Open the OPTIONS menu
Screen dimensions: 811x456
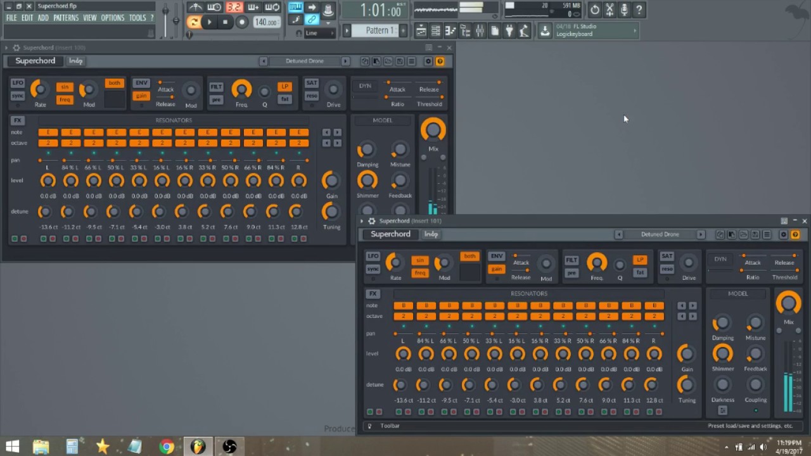pos(113,18)
